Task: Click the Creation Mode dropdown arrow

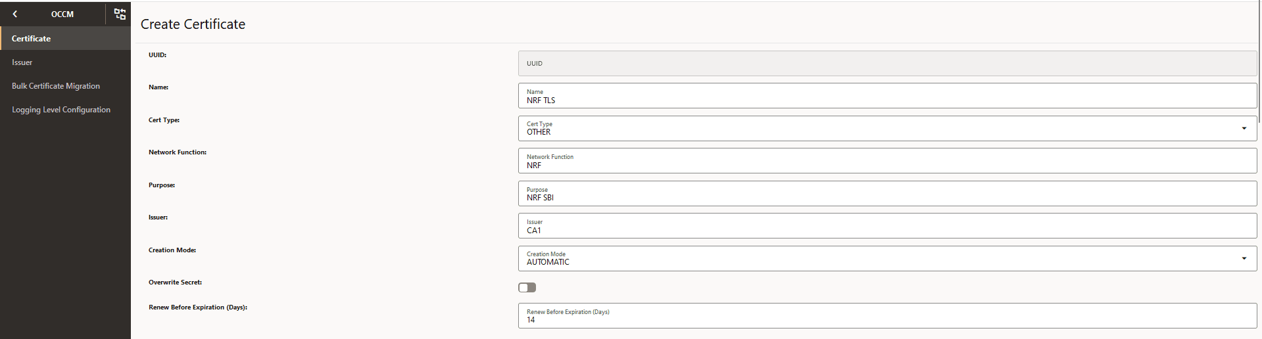Action: pos(1244,258)
